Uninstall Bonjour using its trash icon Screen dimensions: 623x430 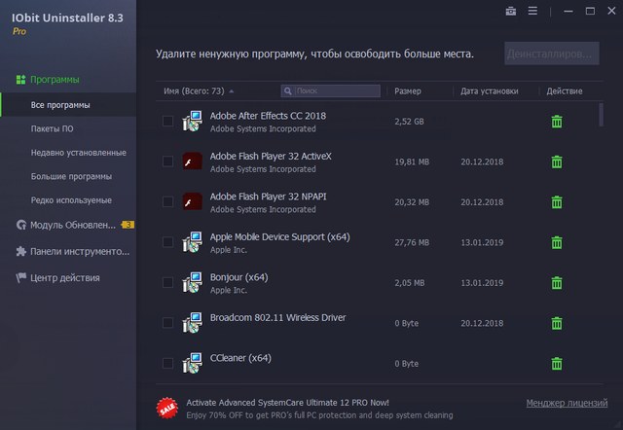[x=557, y=283]
